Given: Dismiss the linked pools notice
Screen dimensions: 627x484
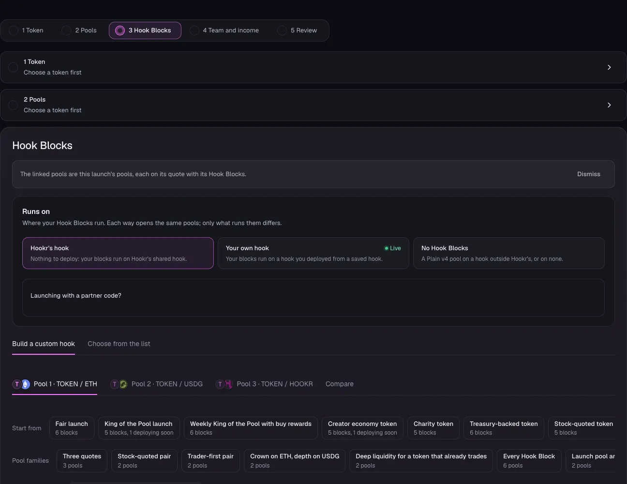Looking at the screenshot, I should pyautogui.click(x=588, y=174).
